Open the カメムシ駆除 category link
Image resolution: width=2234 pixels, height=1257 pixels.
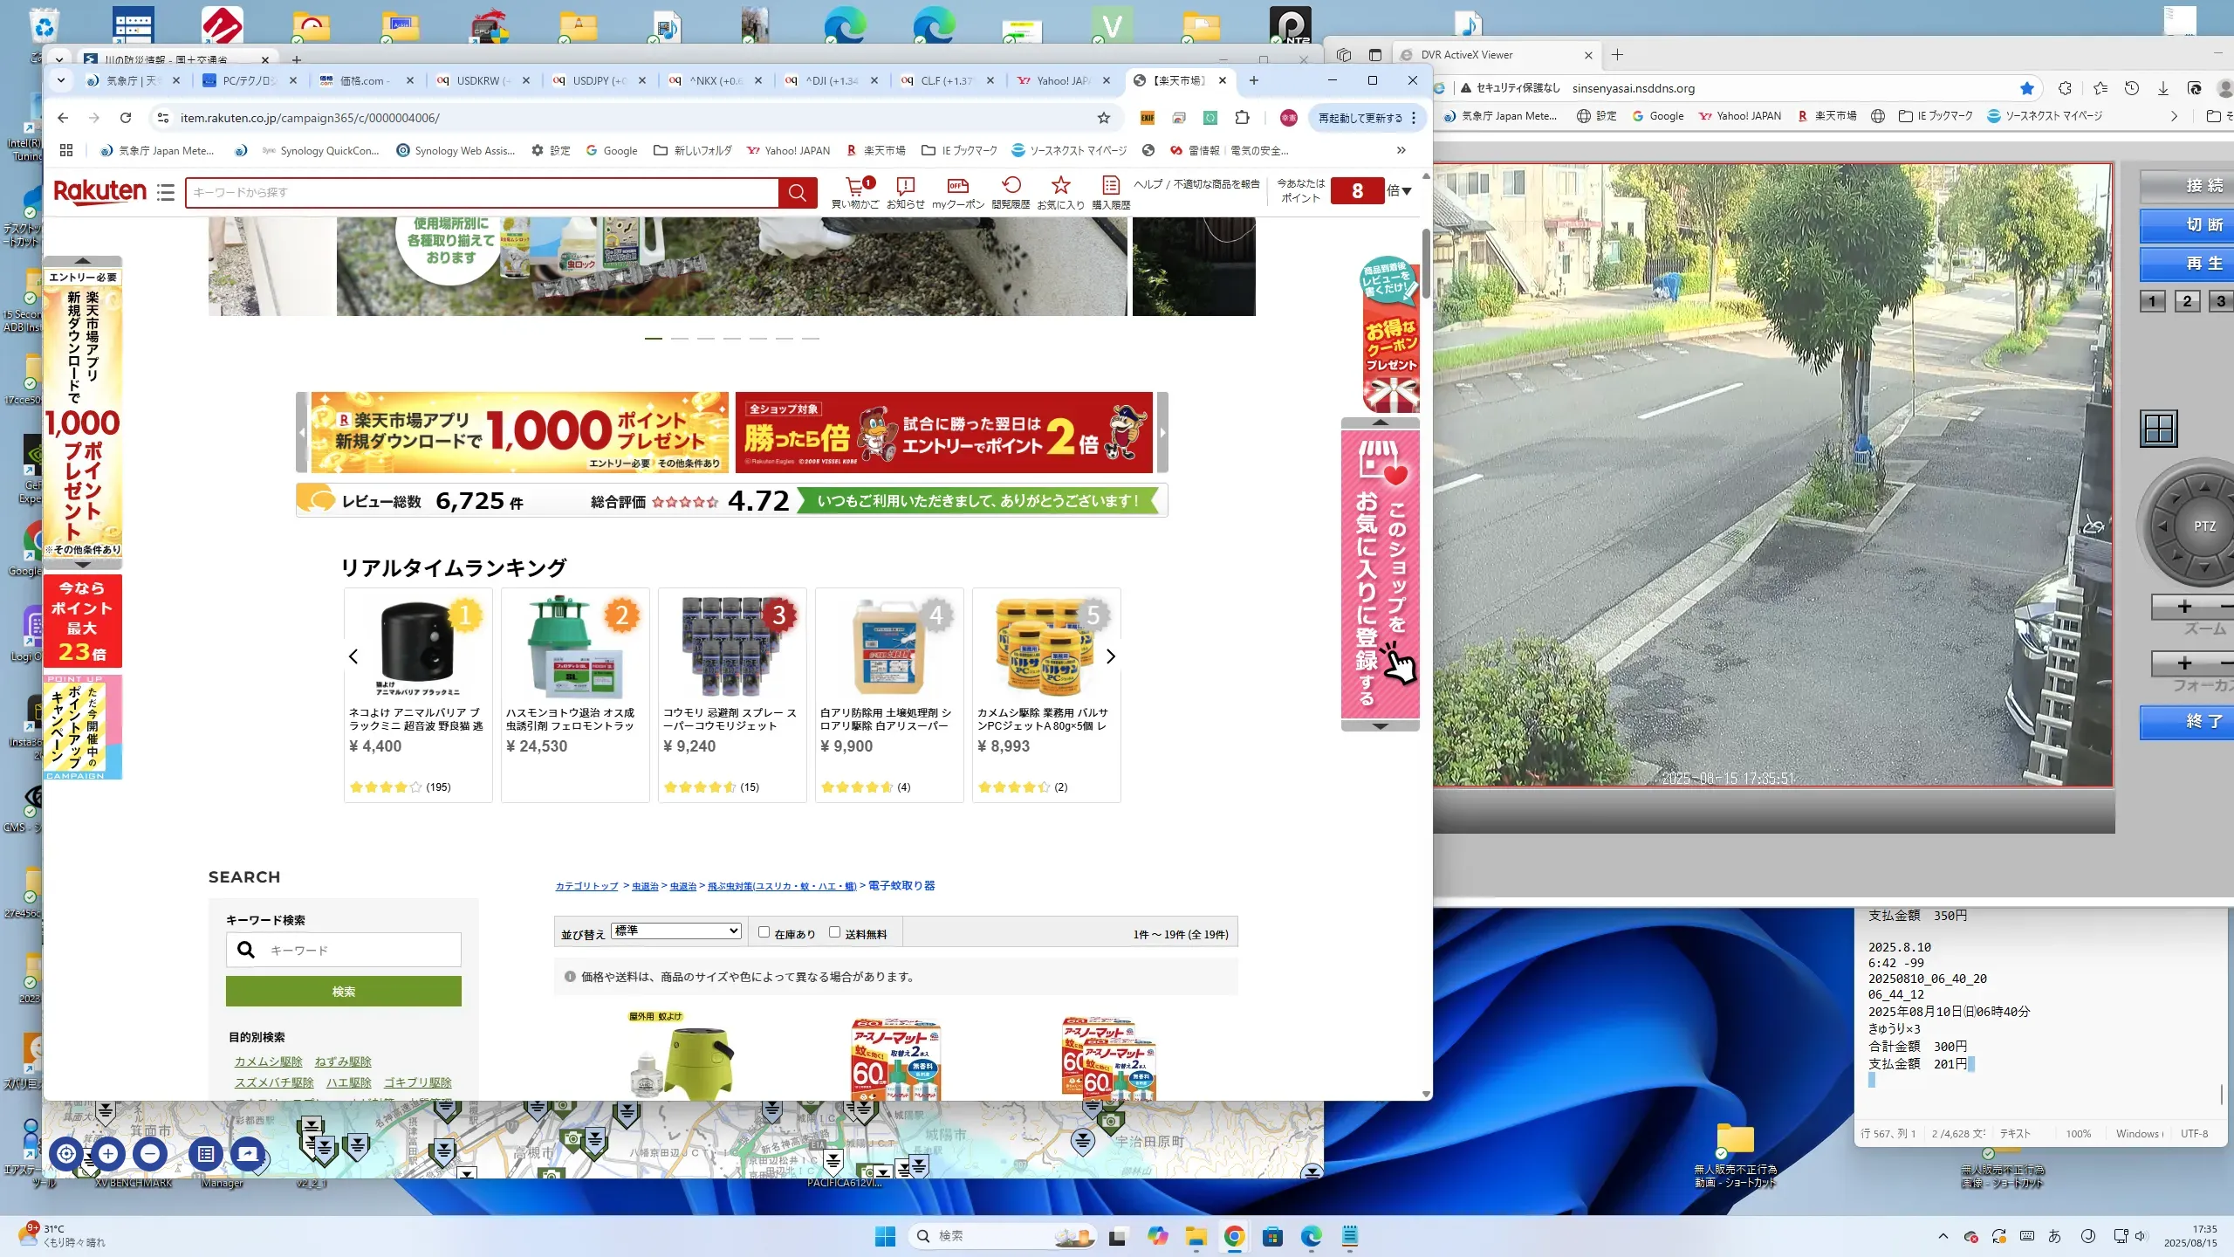click(268, 1061)
